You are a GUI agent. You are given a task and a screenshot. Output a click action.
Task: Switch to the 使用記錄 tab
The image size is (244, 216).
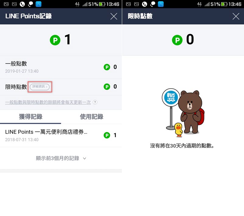[x=91, y=117]
